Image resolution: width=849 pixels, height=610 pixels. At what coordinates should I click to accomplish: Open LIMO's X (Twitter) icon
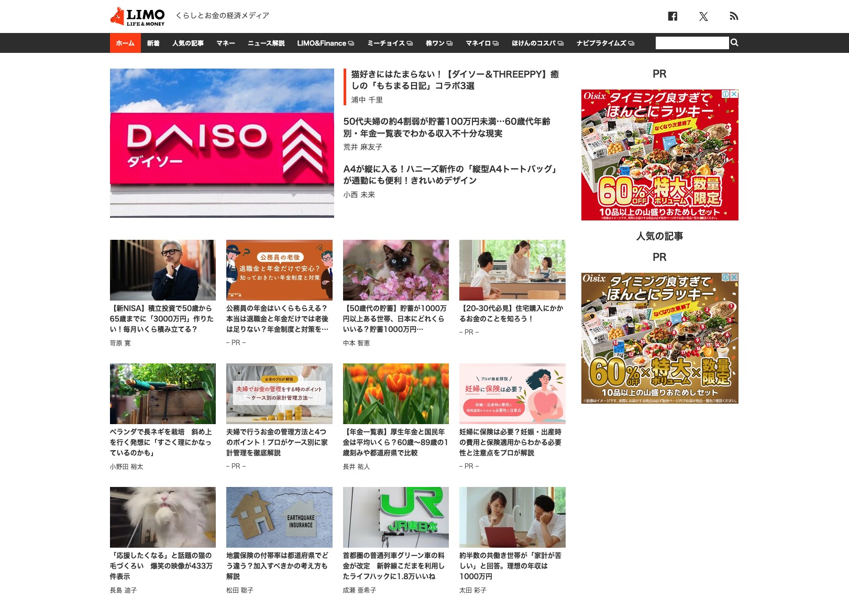pos(703,16)
